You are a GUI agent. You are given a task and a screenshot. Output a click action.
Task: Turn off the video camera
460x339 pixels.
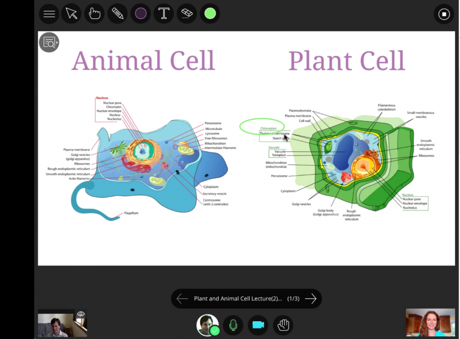click(258, 325)
